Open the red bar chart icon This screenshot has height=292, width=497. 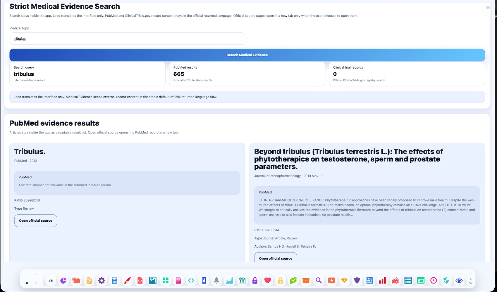(382, 281)
